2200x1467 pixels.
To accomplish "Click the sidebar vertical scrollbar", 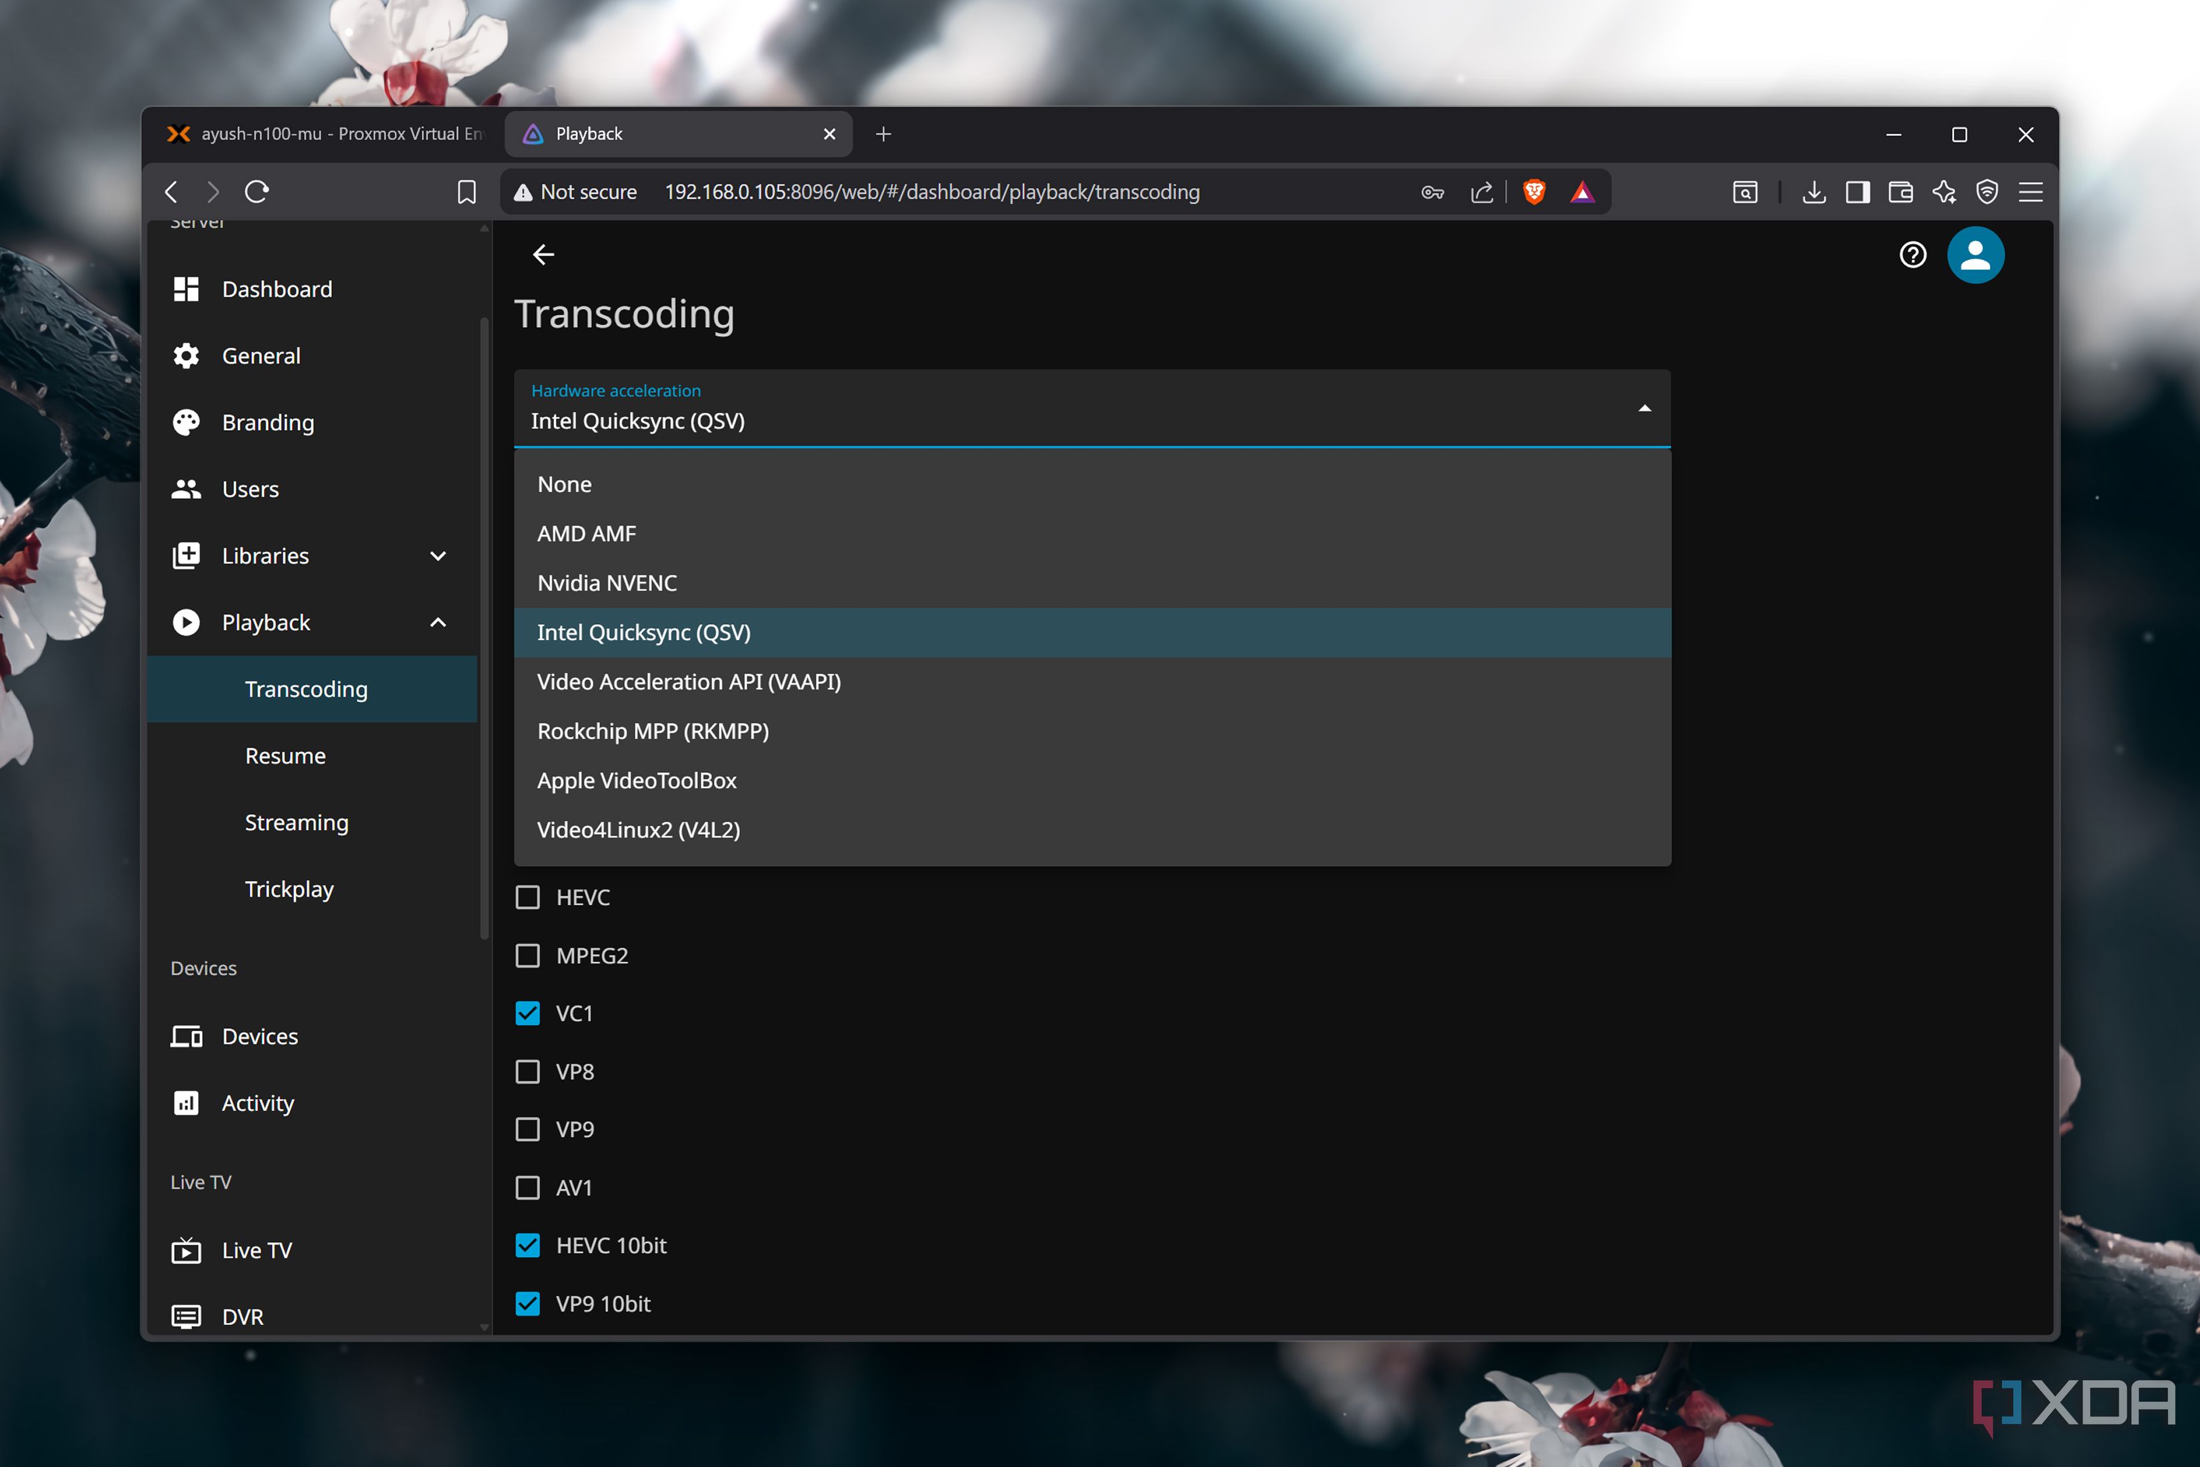I will click(485, 627).
